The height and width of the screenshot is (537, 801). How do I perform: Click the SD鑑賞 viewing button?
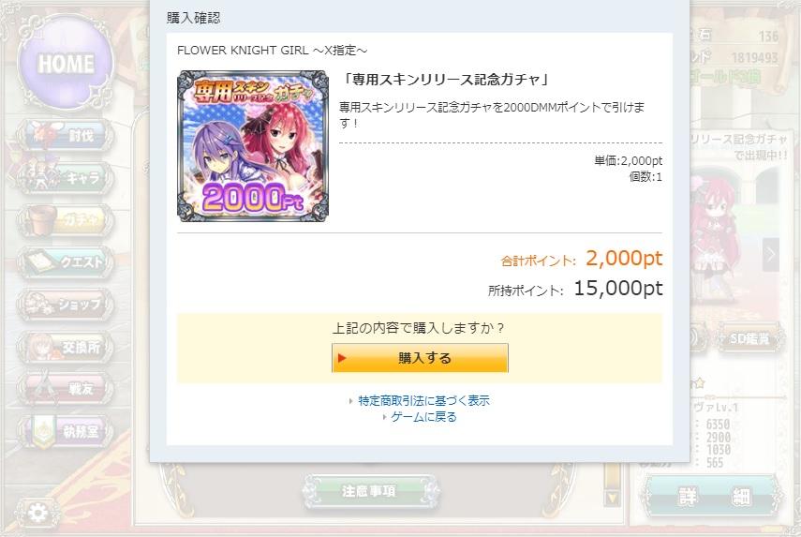pos(749,337)
